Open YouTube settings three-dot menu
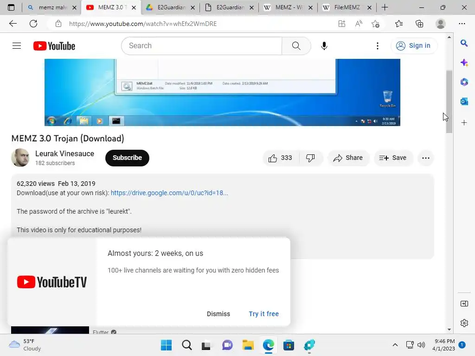The width and height of the screenshot is (475, 356). tap(377, 46)
